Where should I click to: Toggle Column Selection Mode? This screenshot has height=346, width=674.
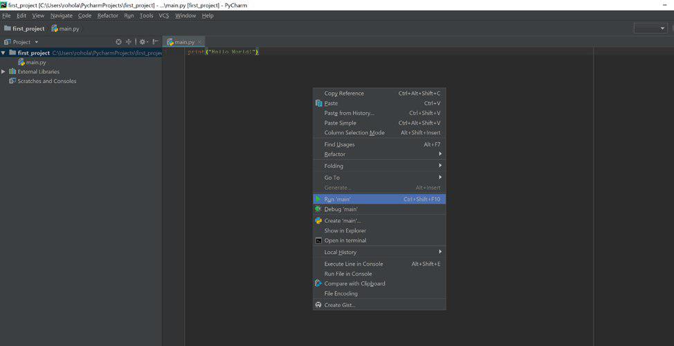point(354,133)
